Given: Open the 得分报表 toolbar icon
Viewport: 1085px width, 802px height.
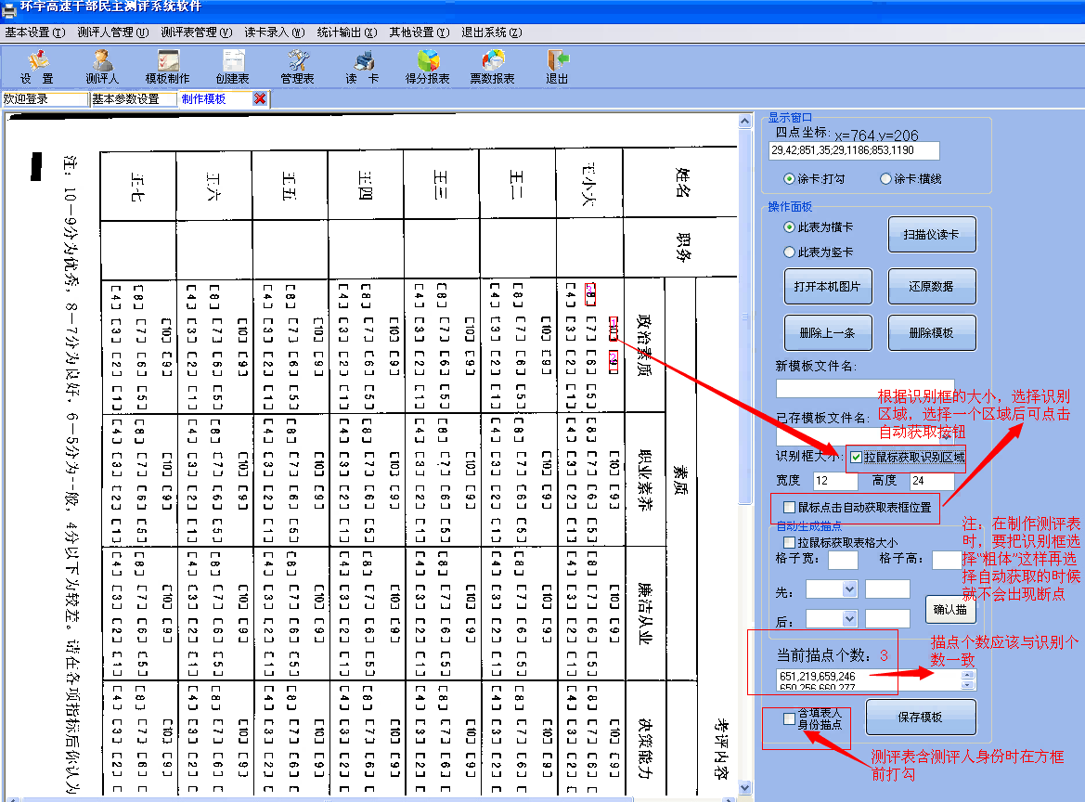Looking at the screenshot, I should tap(428, 67).
